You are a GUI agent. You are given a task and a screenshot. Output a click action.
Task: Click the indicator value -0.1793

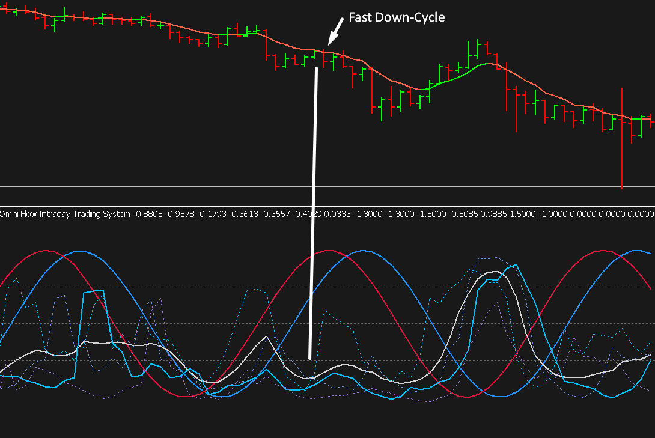click(212, 214)
